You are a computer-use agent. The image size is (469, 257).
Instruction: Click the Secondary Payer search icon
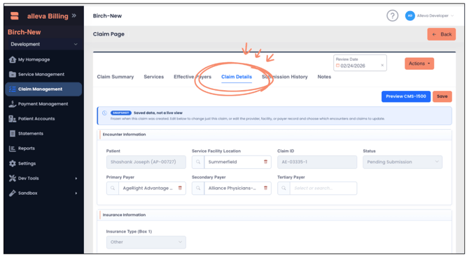coord(198,189)
